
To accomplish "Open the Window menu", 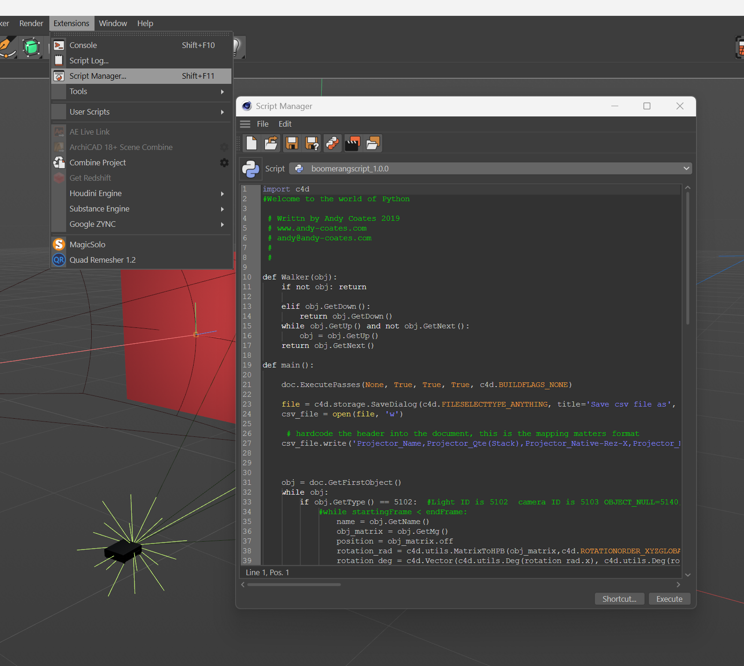I will pos(113,23).
